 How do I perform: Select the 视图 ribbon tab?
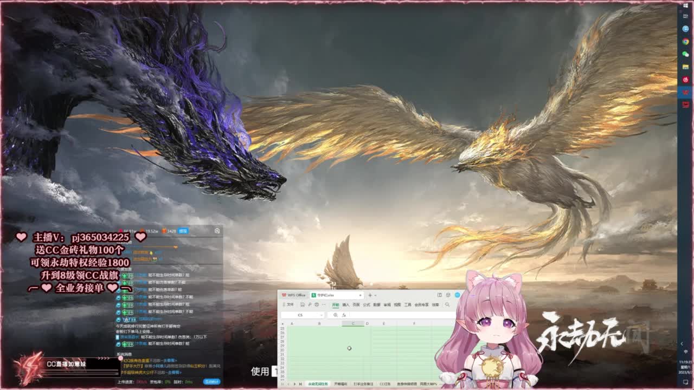[x=397, y=304]
